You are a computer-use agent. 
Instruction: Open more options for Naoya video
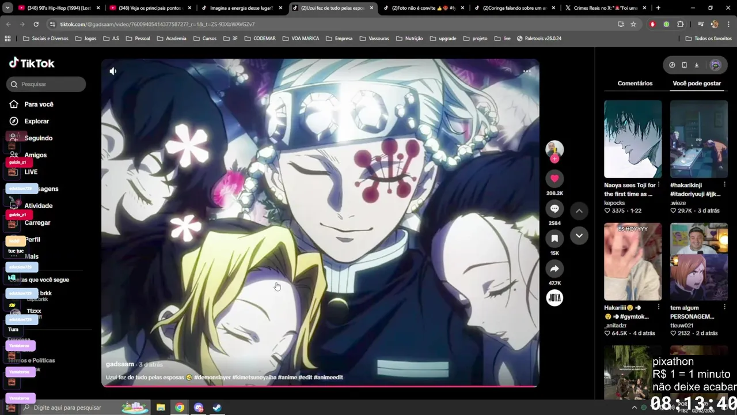658,185
